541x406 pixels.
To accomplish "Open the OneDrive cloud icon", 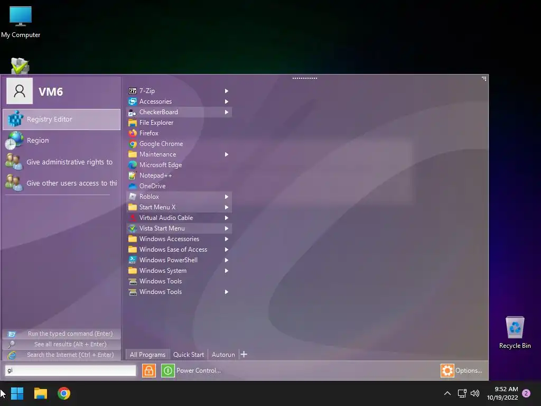I will point(133,186).
